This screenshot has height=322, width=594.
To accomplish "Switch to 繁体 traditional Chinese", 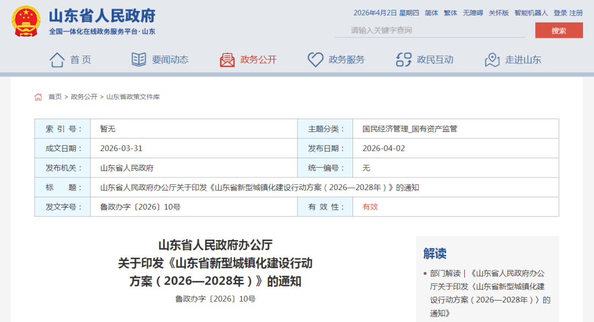I will click(x=450, y=13).
